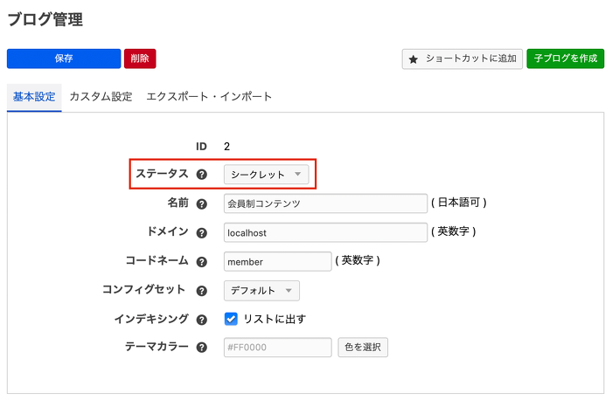Click the テーマカラー hex input field
This screenshot has height=400, width=612.
point(277,348)
